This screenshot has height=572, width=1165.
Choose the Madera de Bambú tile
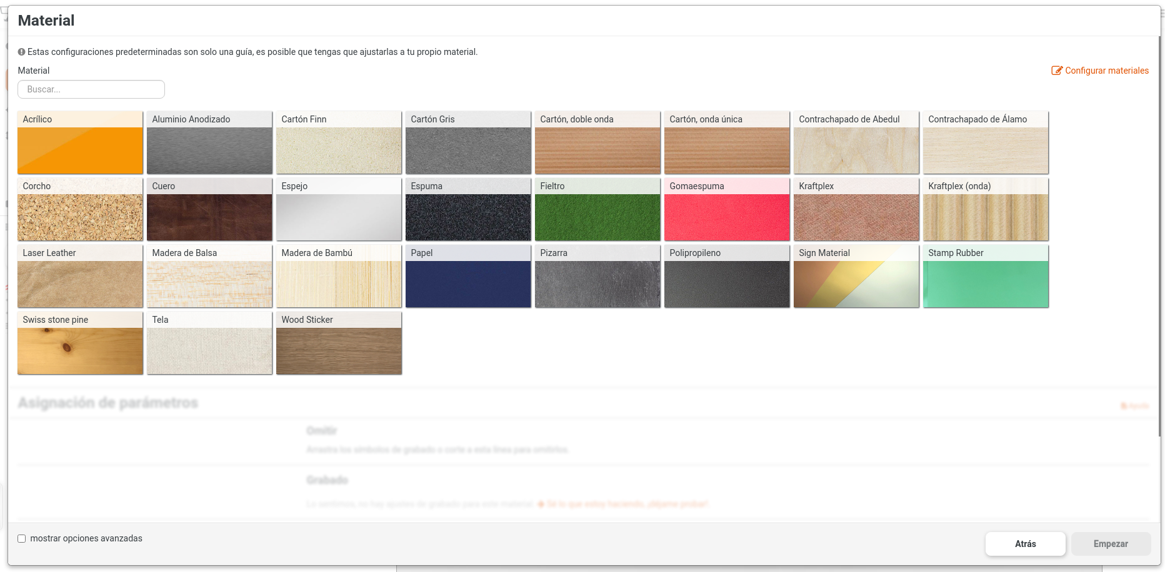pyautogui.click(x=339, y=277)
